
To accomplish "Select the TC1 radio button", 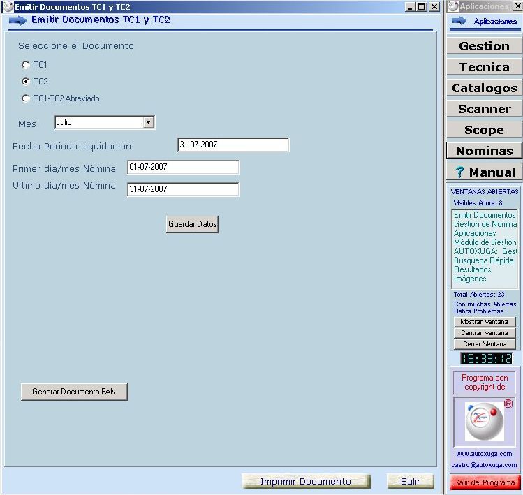I will pos(26,65).
